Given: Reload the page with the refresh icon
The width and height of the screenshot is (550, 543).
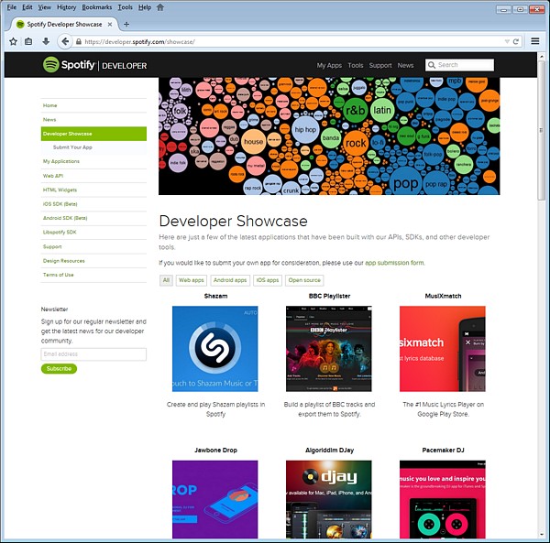Looking at the screenshot, I should tap(516, 41).
